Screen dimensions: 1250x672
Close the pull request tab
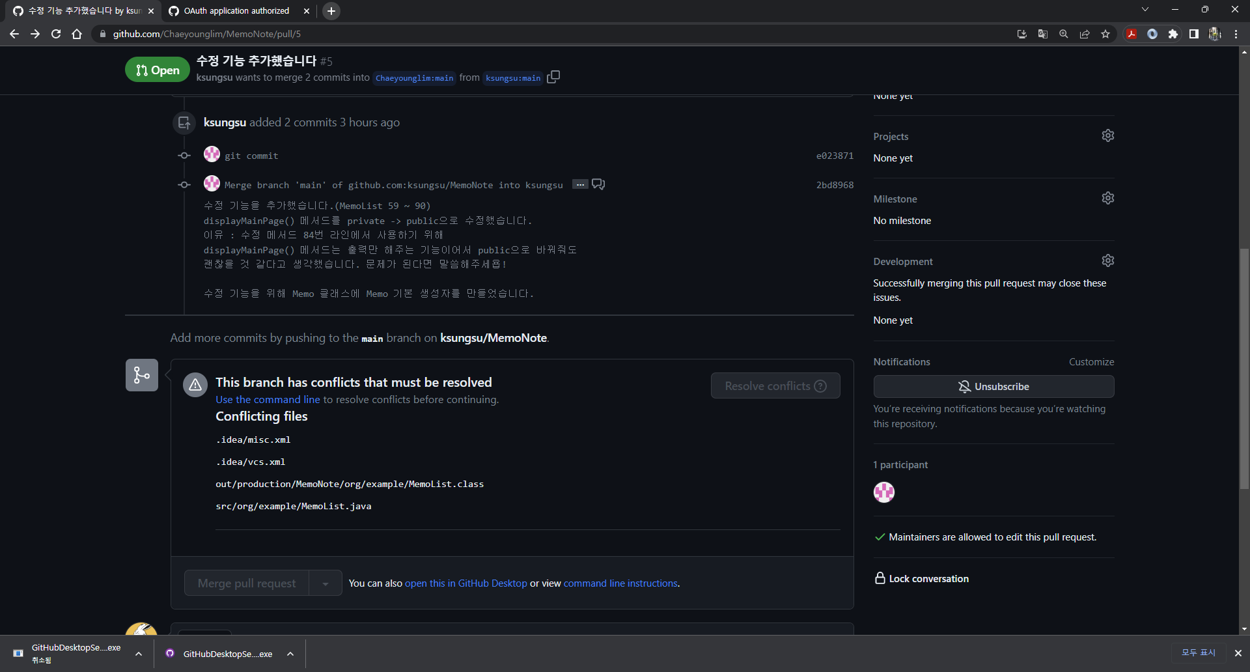151,11
